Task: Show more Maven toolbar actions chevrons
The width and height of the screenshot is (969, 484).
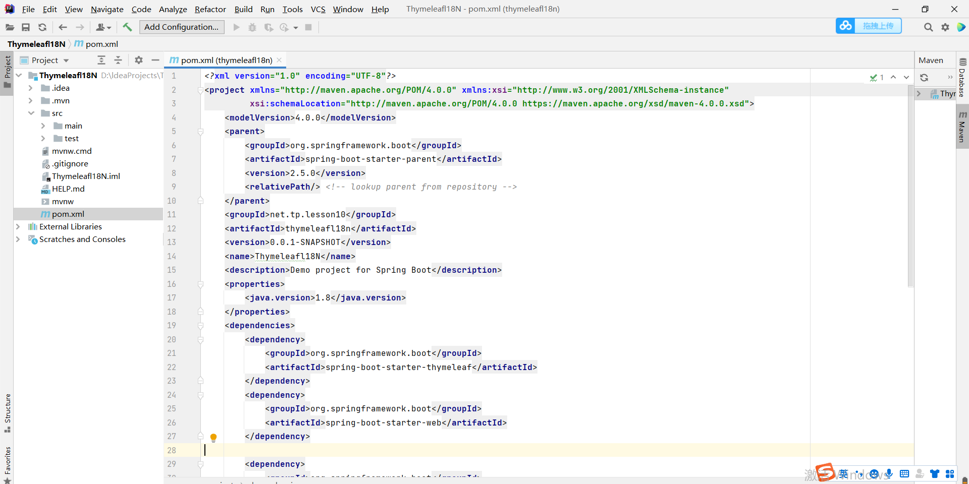Action: (x=950, y=77)
